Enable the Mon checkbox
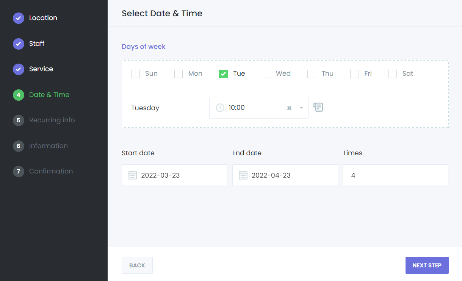 pyautogui.click(x=179, y=74)
